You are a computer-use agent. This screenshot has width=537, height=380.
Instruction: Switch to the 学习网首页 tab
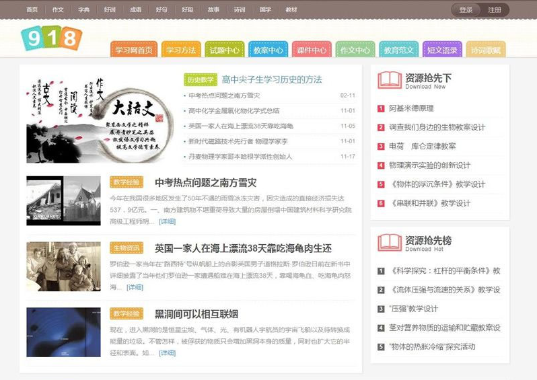tap(134, 50)
